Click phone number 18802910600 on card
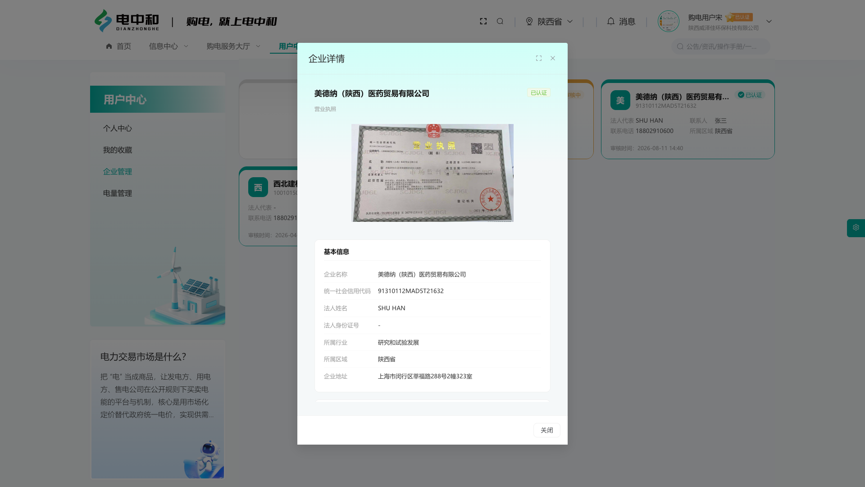Image resolution: width=865 pixels, height=487 pixels. tap(655, 131)
